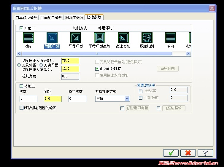Choose the 平行环切 parallel spiral icon
The image size is (224, 167).
pyautogui.click(x=76, y=38)
